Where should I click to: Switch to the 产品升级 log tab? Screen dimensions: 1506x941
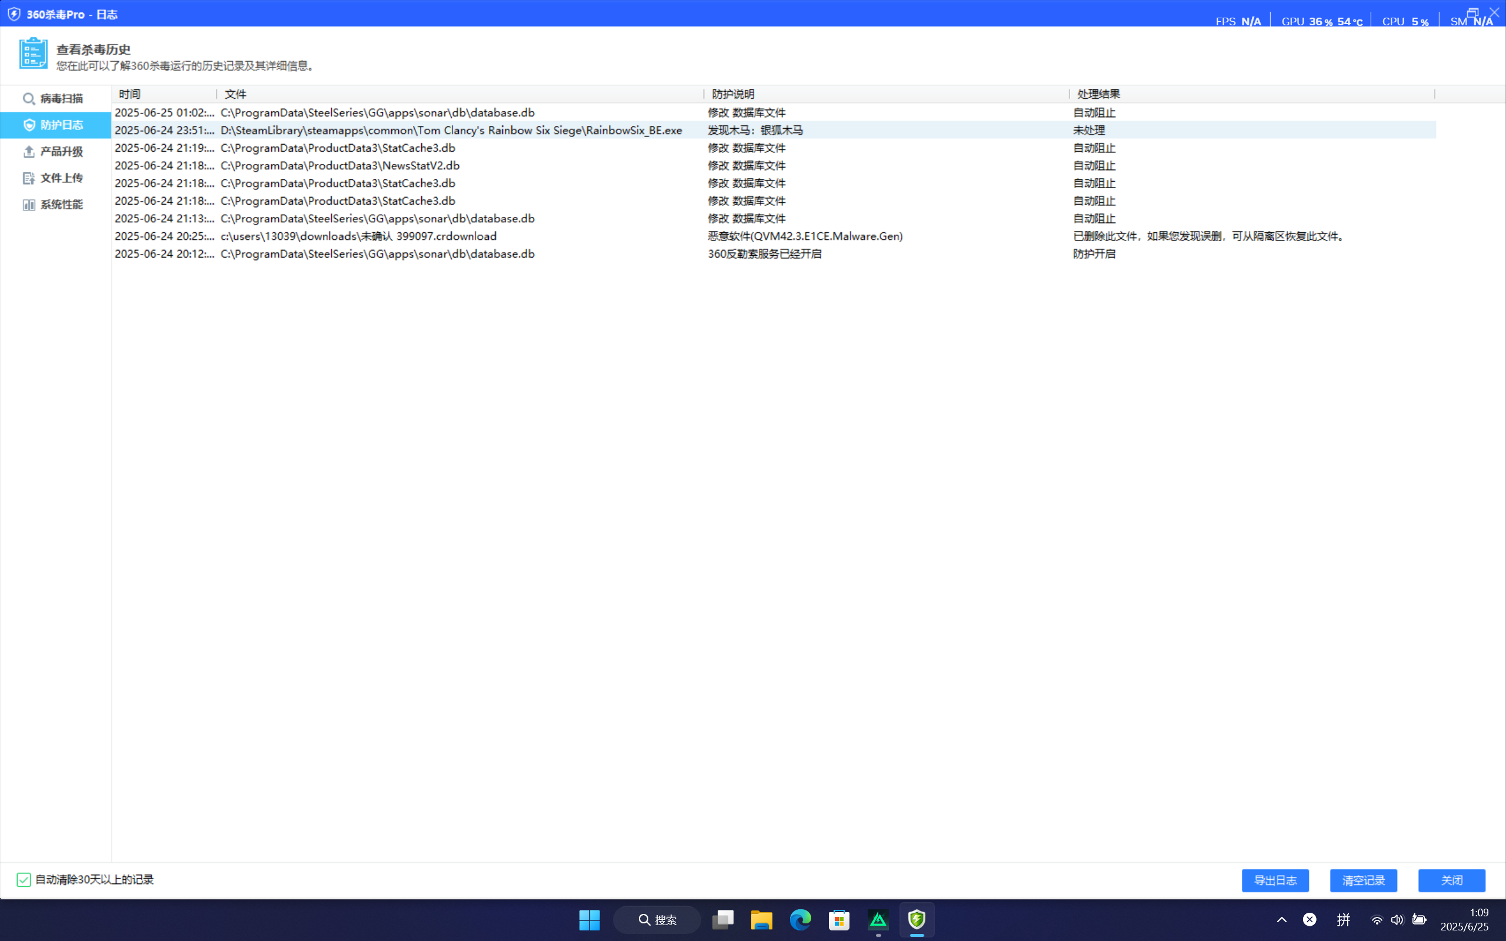[61, 152]
